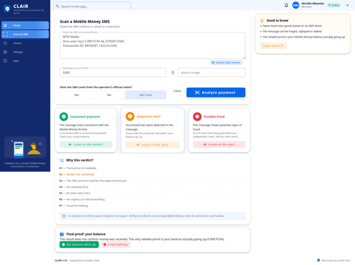
Task: Click inside the pasted SMS text area
Action: (152, 45)
